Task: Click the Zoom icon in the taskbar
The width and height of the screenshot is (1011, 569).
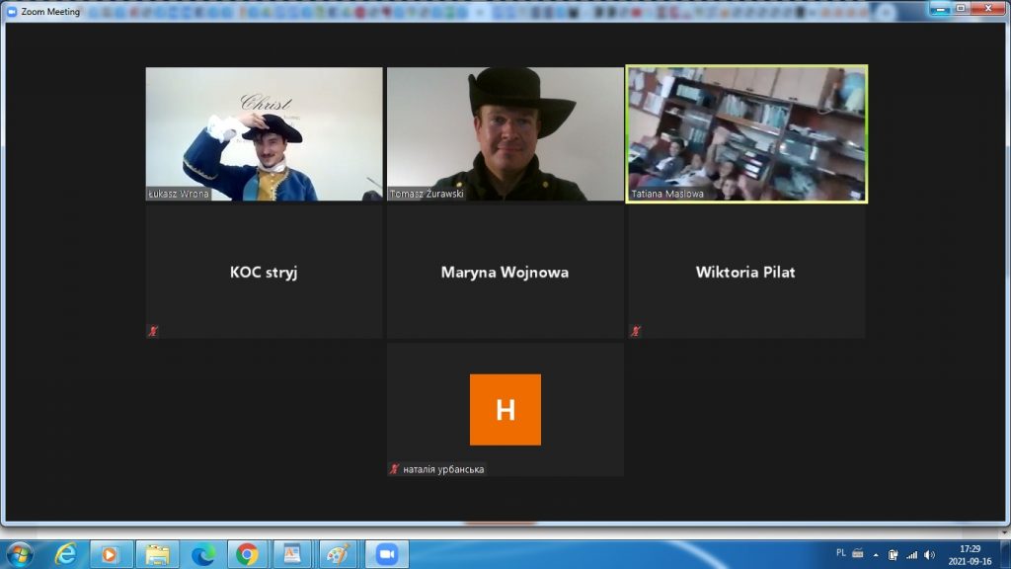Action: pos(386,554)
